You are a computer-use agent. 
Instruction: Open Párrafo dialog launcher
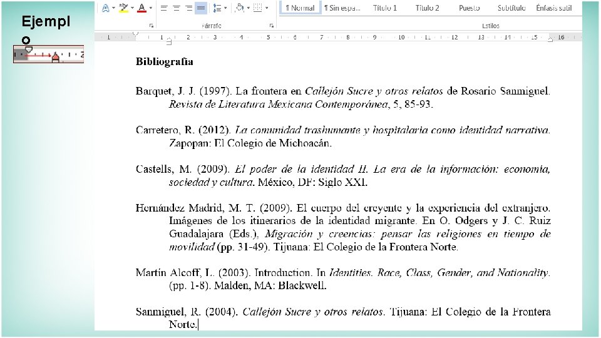tap(271, 26)
